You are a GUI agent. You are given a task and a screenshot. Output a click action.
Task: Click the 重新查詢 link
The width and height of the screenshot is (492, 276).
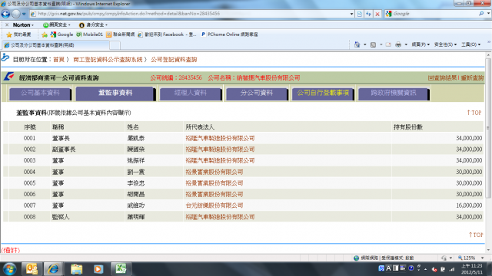coord(472,78)
